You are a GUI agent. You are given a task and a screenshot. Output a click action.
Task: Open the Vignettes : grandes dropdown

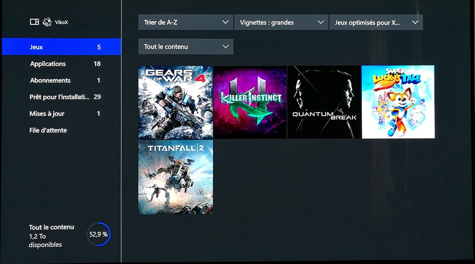click(281, 22)
